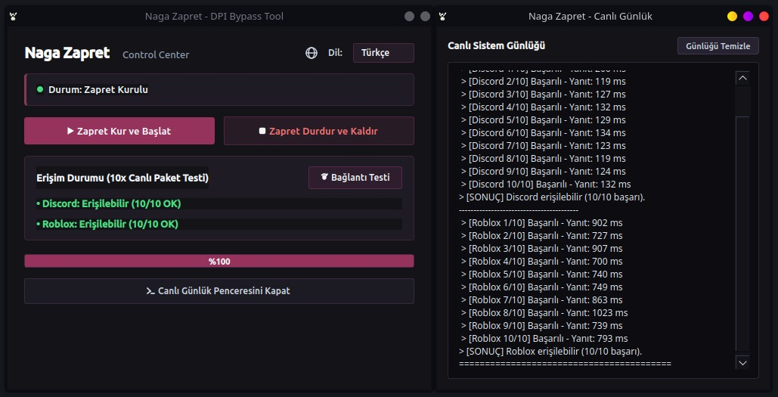Click the purple button in Canlı Günlük window
778x397 pixels.
click(x=748, y=17)
